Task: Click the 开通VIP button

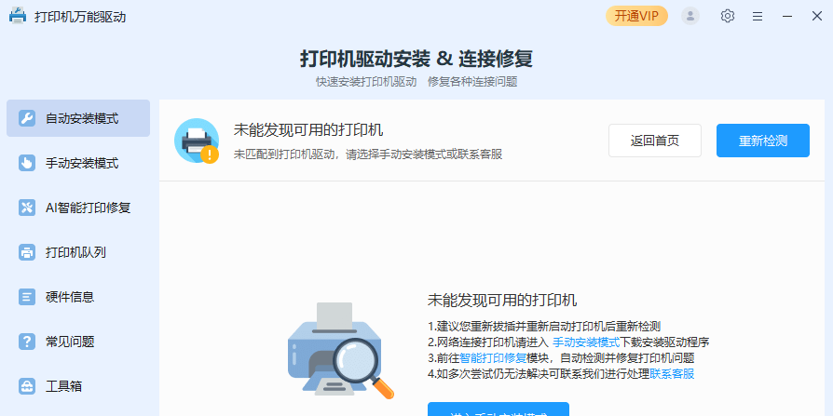Action: tap(636, 16)
